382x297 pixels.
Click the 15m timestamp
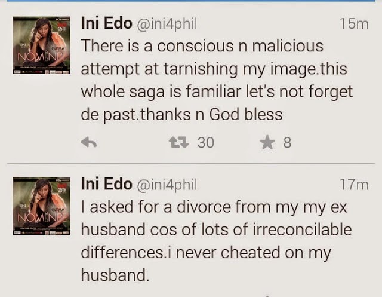point(353,25)
